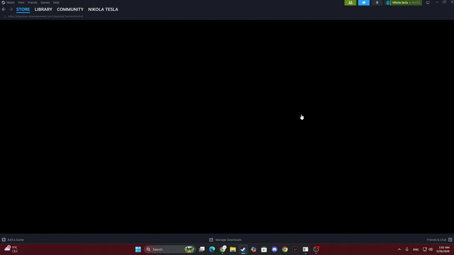The image size is (454, 255).
Task: Go forward with the forward arrow
Action: click(11, 9)
